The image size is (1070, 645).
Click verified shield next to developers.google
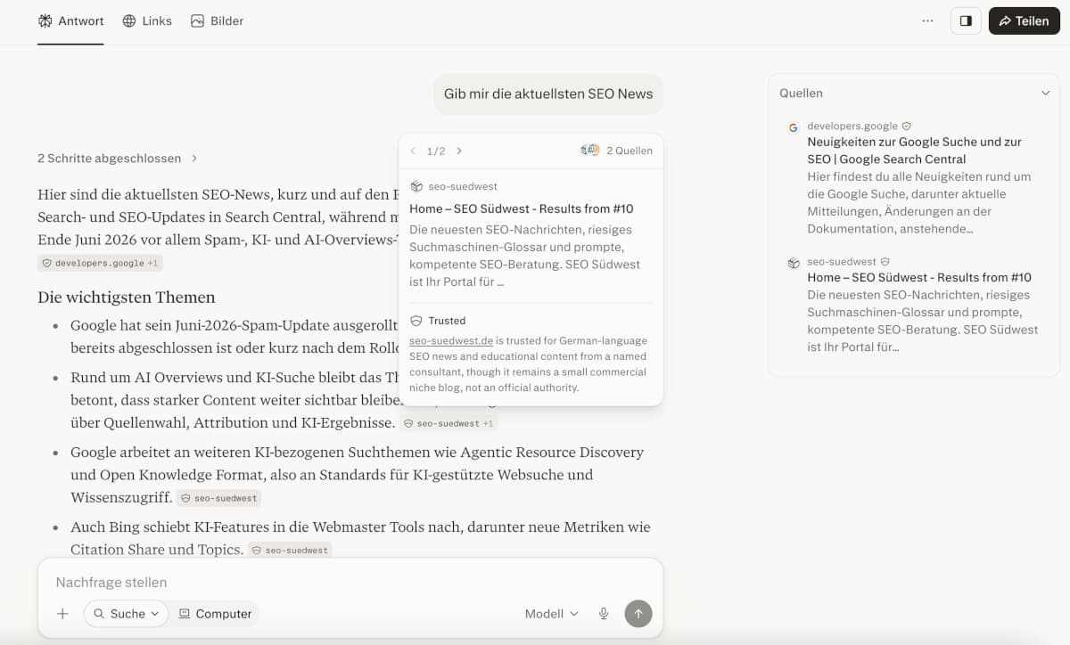point(906,127)
